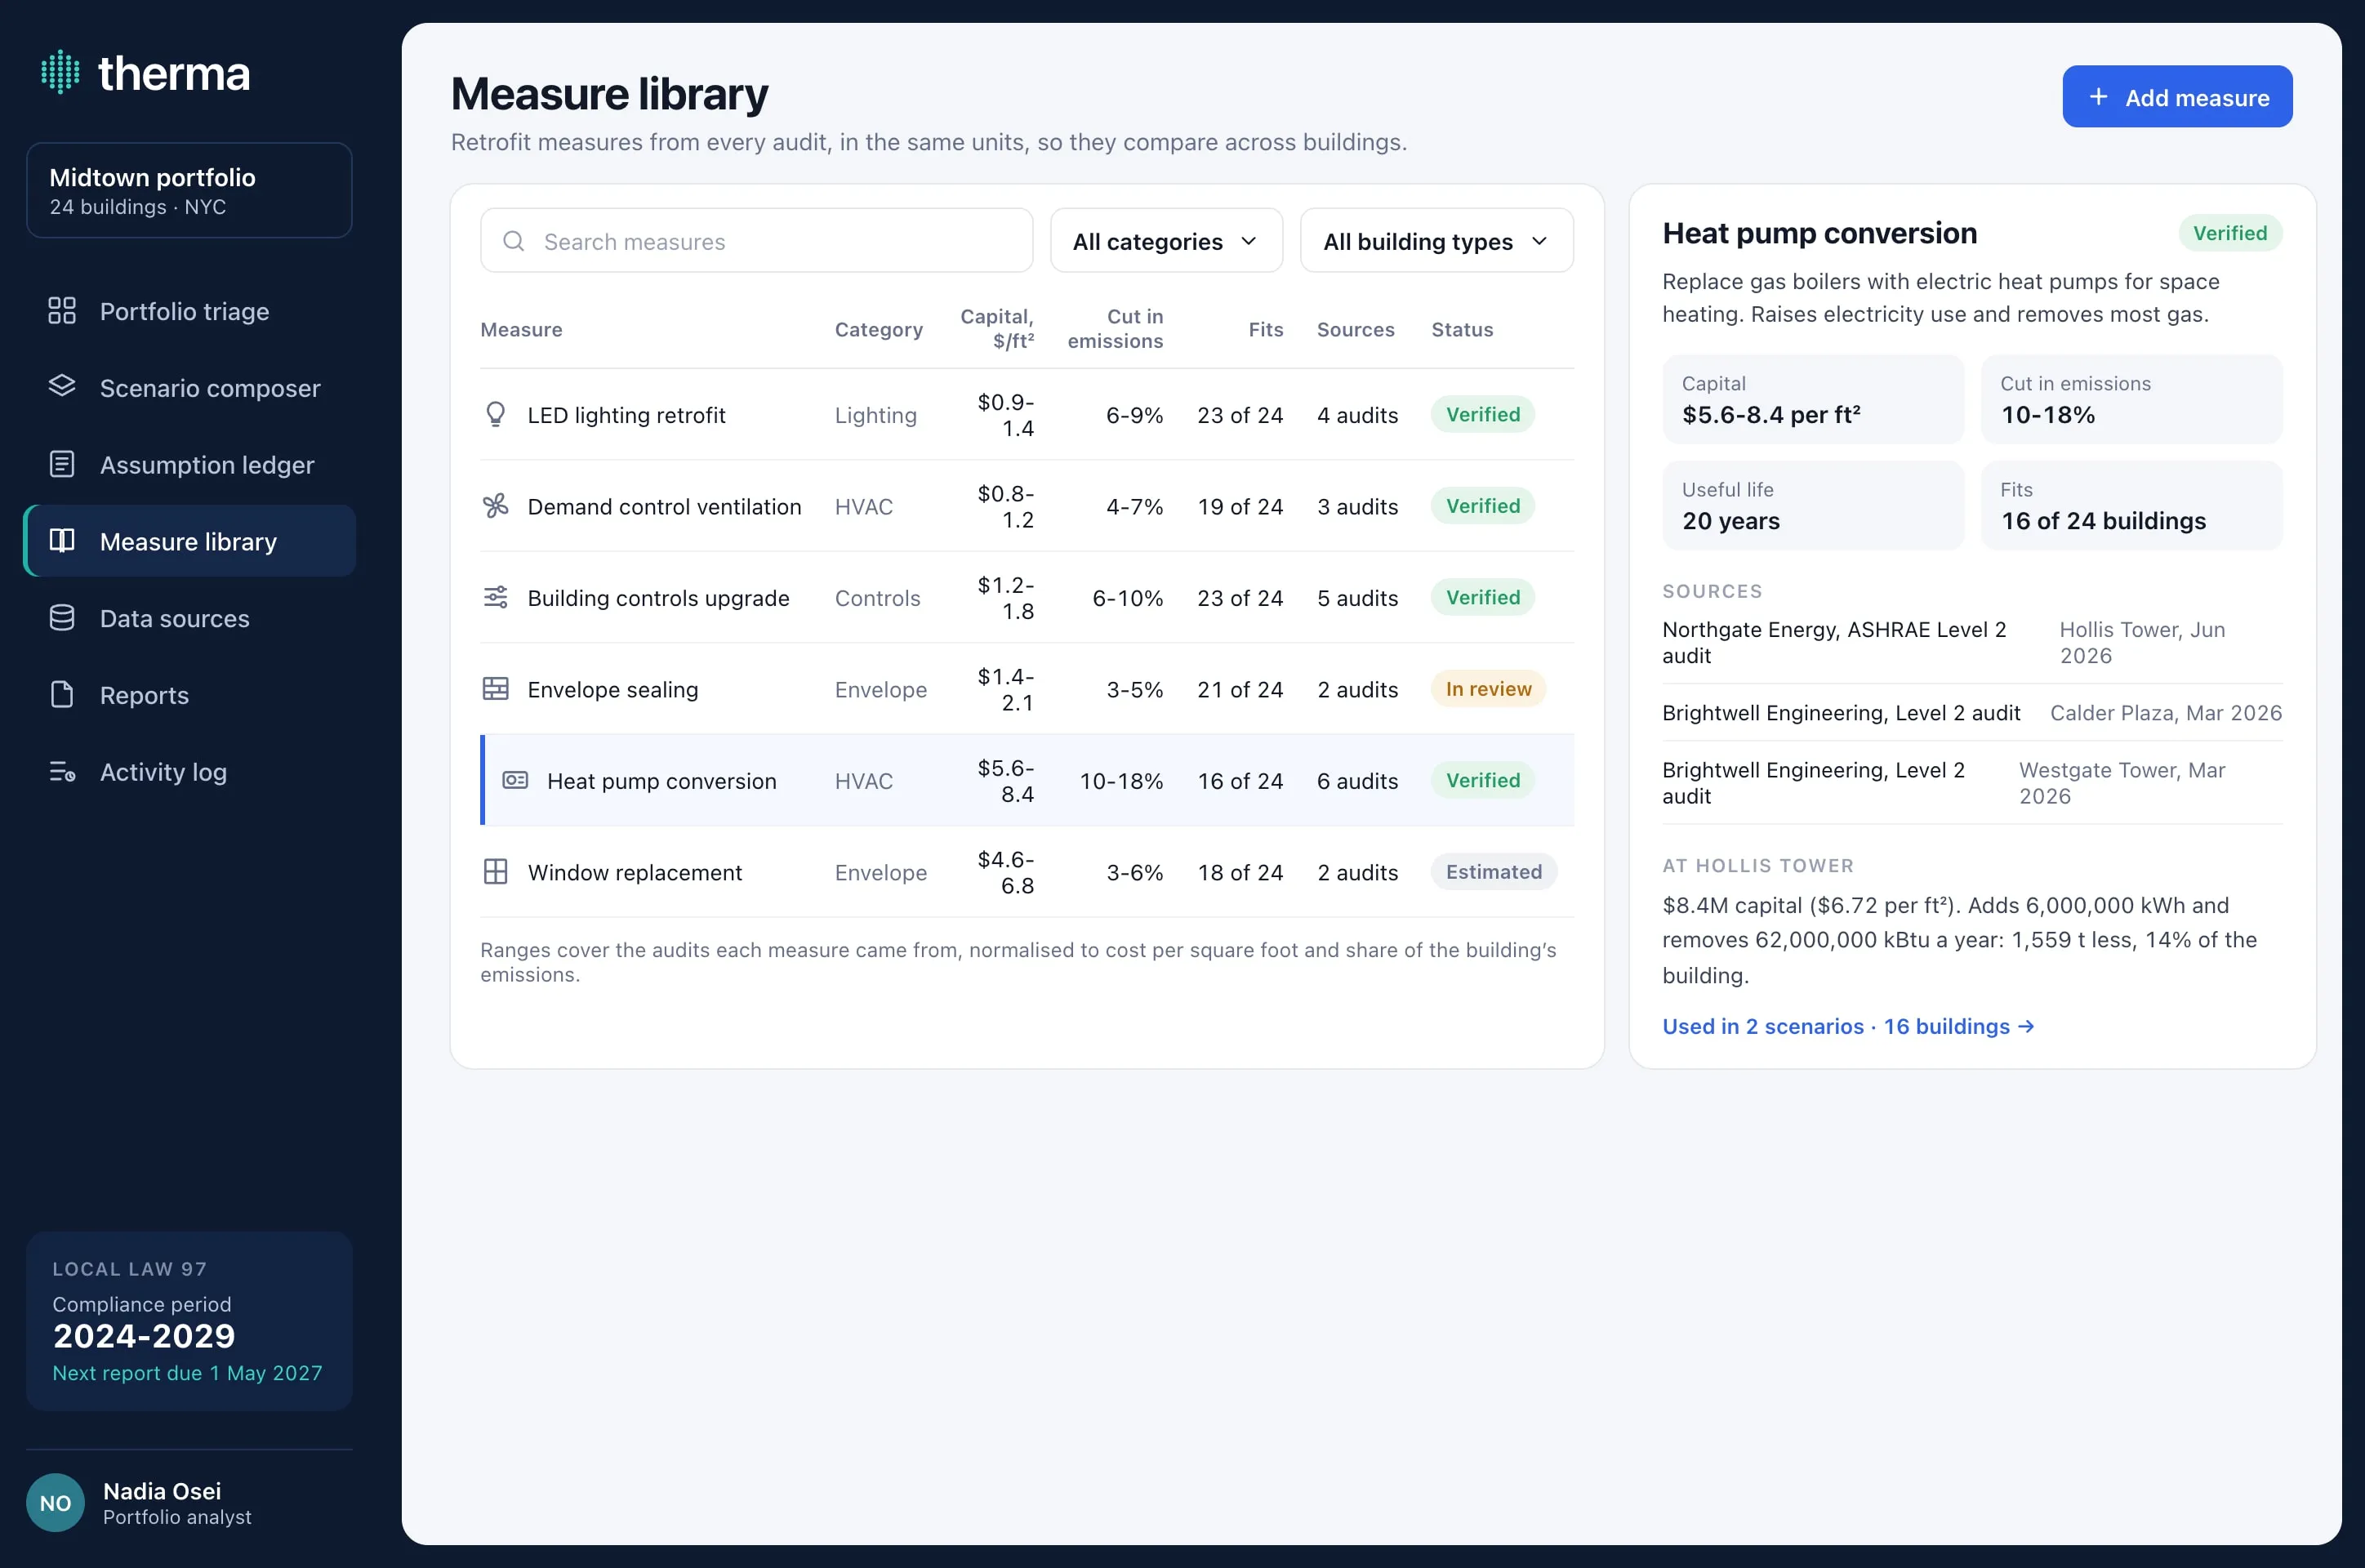Click the Heat pump conversion row icon
The image size is (2365, 1568).
pyautogui.click(x=515, y=780)
